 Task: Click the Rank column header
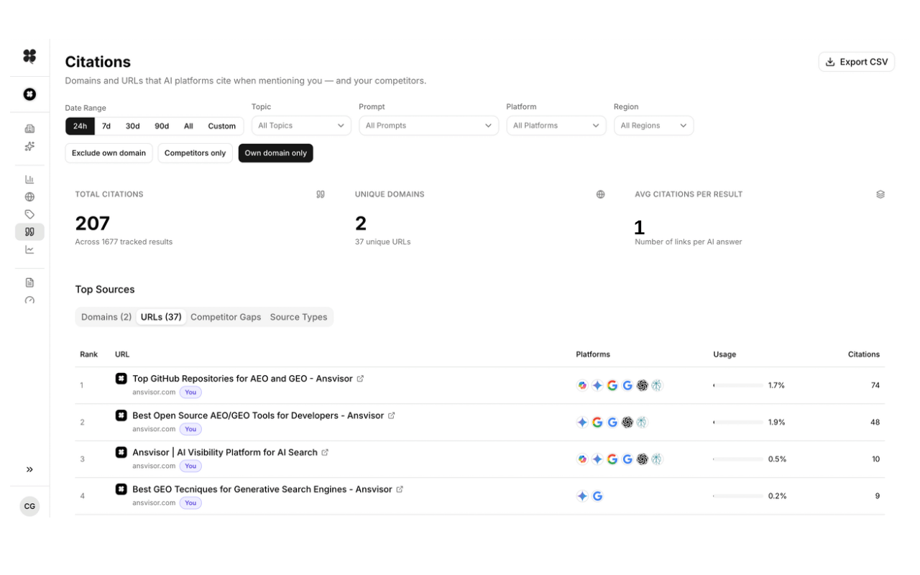(89, 354)
